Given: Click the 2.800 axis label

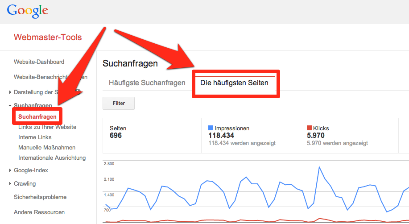Looking at the screenshot, I should pos(109,164).
